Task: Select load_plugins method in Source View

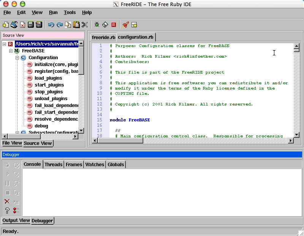Action: [48, 78]
